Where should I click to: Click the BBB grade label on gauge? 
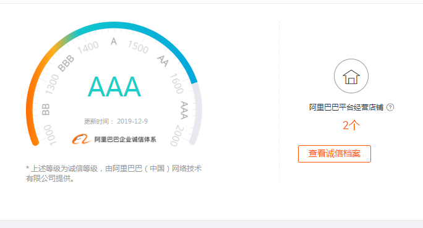tap(66, 63)
